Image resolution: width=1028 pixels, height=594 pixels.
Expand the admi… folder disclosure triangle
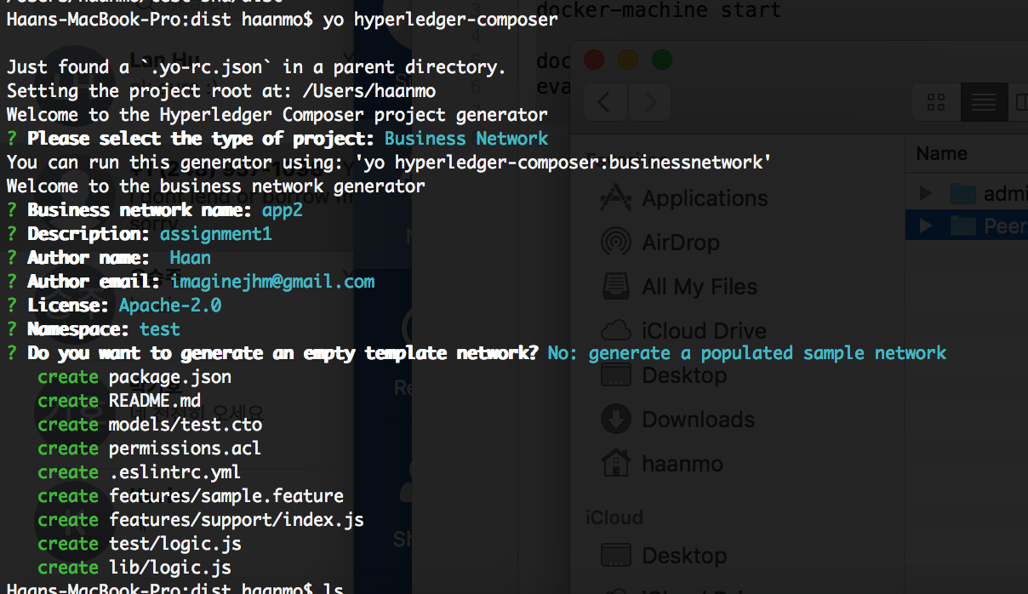pyautogui.click(x=926, y=194)
